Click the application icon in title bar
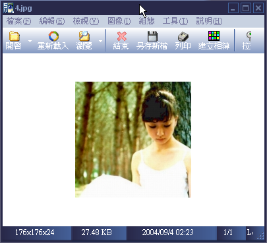This screenshot has height=243, width=267. (x=9, y=9)
